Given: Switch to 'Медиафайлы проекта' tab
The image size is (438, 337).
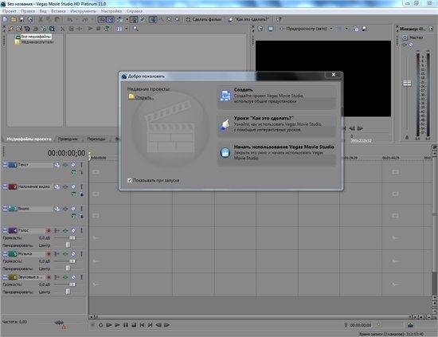Looking at the screenshot, I should (x=29, y=139).
